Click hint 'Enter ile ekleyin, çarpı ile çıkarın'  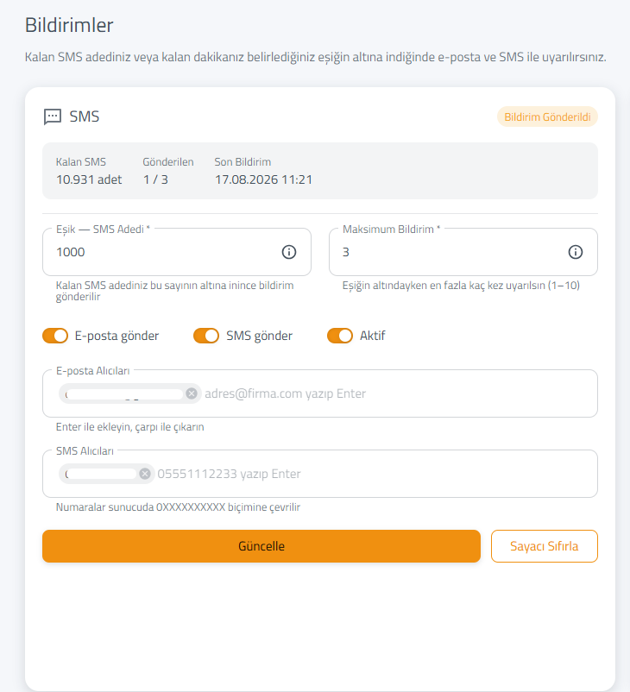[x=129, y=427]
